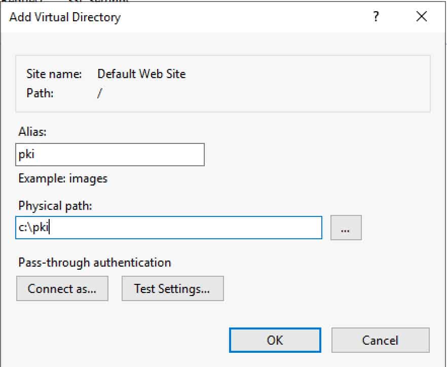Cancel the virtual directory creation
This screenshot has height=367, width=447.
point(380,340)
